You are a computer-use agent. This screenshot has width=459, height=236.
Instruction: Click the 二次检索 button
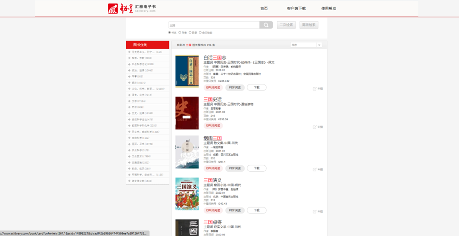click(286, 25)
